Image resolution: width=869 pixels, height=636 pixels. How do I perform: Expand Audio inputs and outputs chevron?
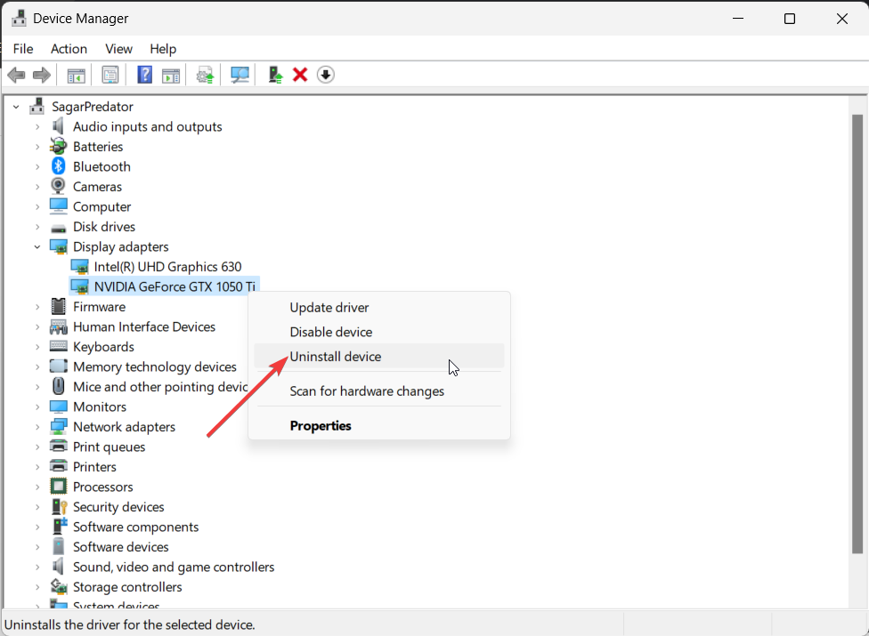click(37, 127)
